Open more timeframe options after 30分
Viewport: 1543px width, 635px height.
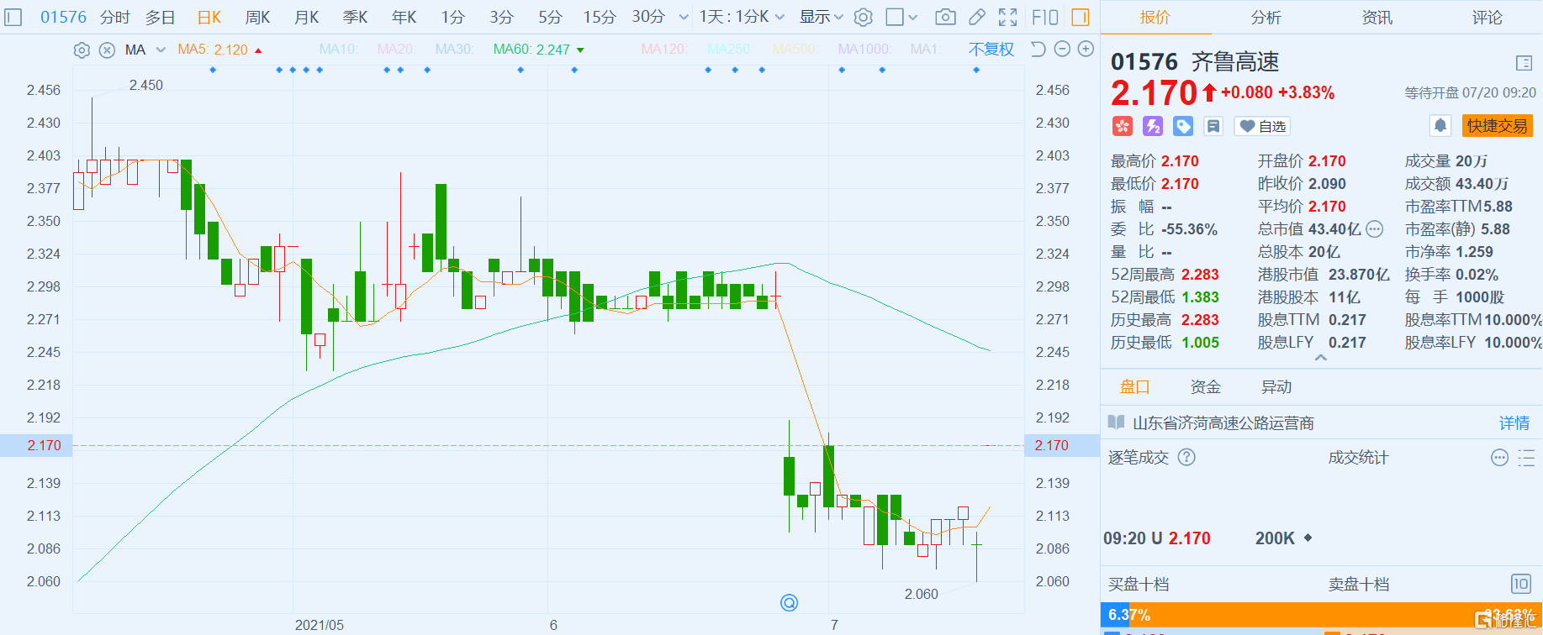(684, 17)
